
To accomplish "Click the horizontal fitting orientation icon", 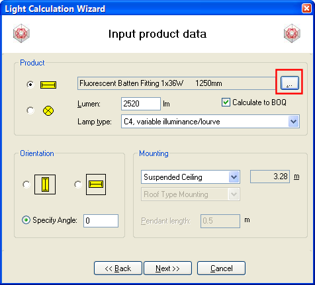I will (x=96, y=184).
